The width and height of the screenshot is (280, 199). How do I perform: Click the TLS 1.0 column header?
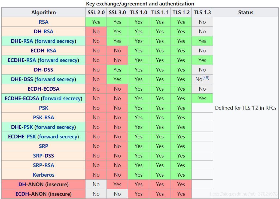tap(139, 12)
